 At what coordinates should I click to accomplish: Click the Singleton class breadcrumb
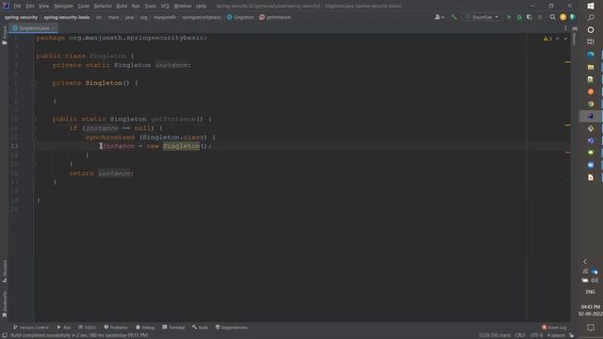tap(241, 17)
